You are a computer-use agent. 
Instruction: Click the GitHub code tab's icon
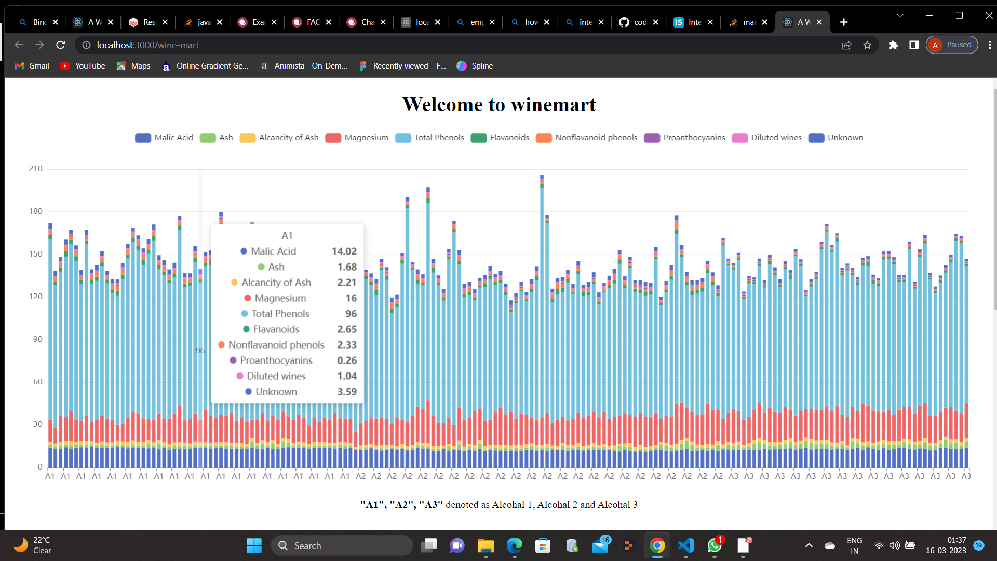click(625, 22)
